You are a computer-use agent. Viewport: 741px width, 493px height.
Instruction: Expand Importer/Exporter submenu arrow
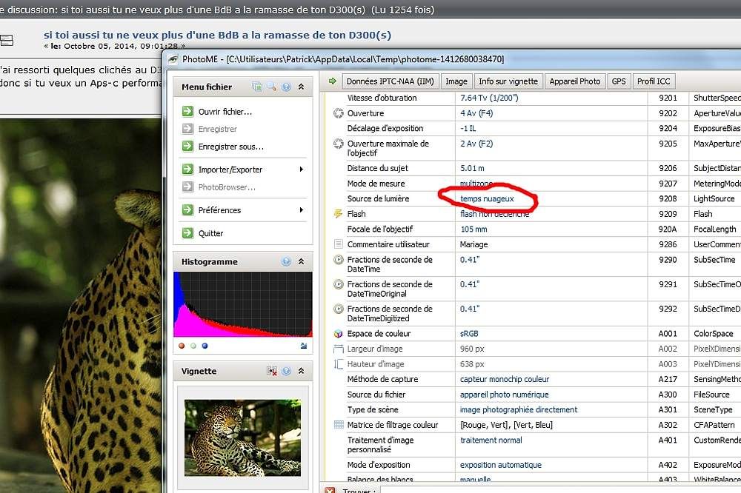tap(302, 169)
